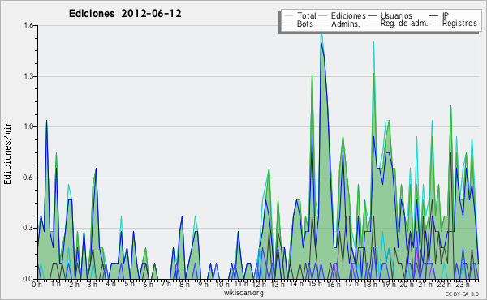Click the chart title 'Ediciones 2012-06-12'

coord(125,14)
